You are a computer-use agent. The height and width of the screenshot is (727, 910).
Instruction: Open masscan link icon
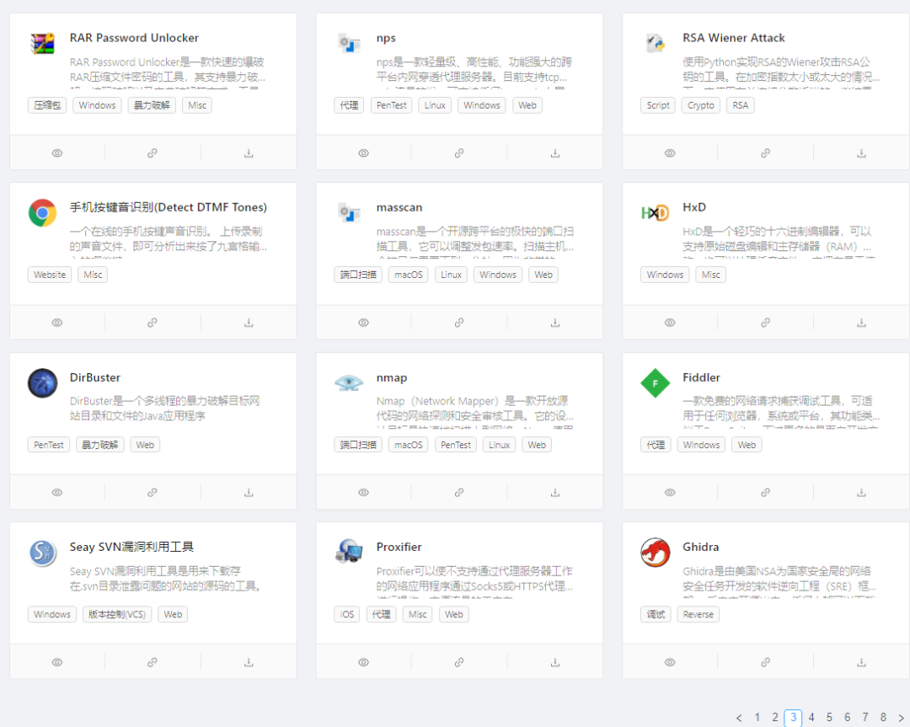coord(459,323)
